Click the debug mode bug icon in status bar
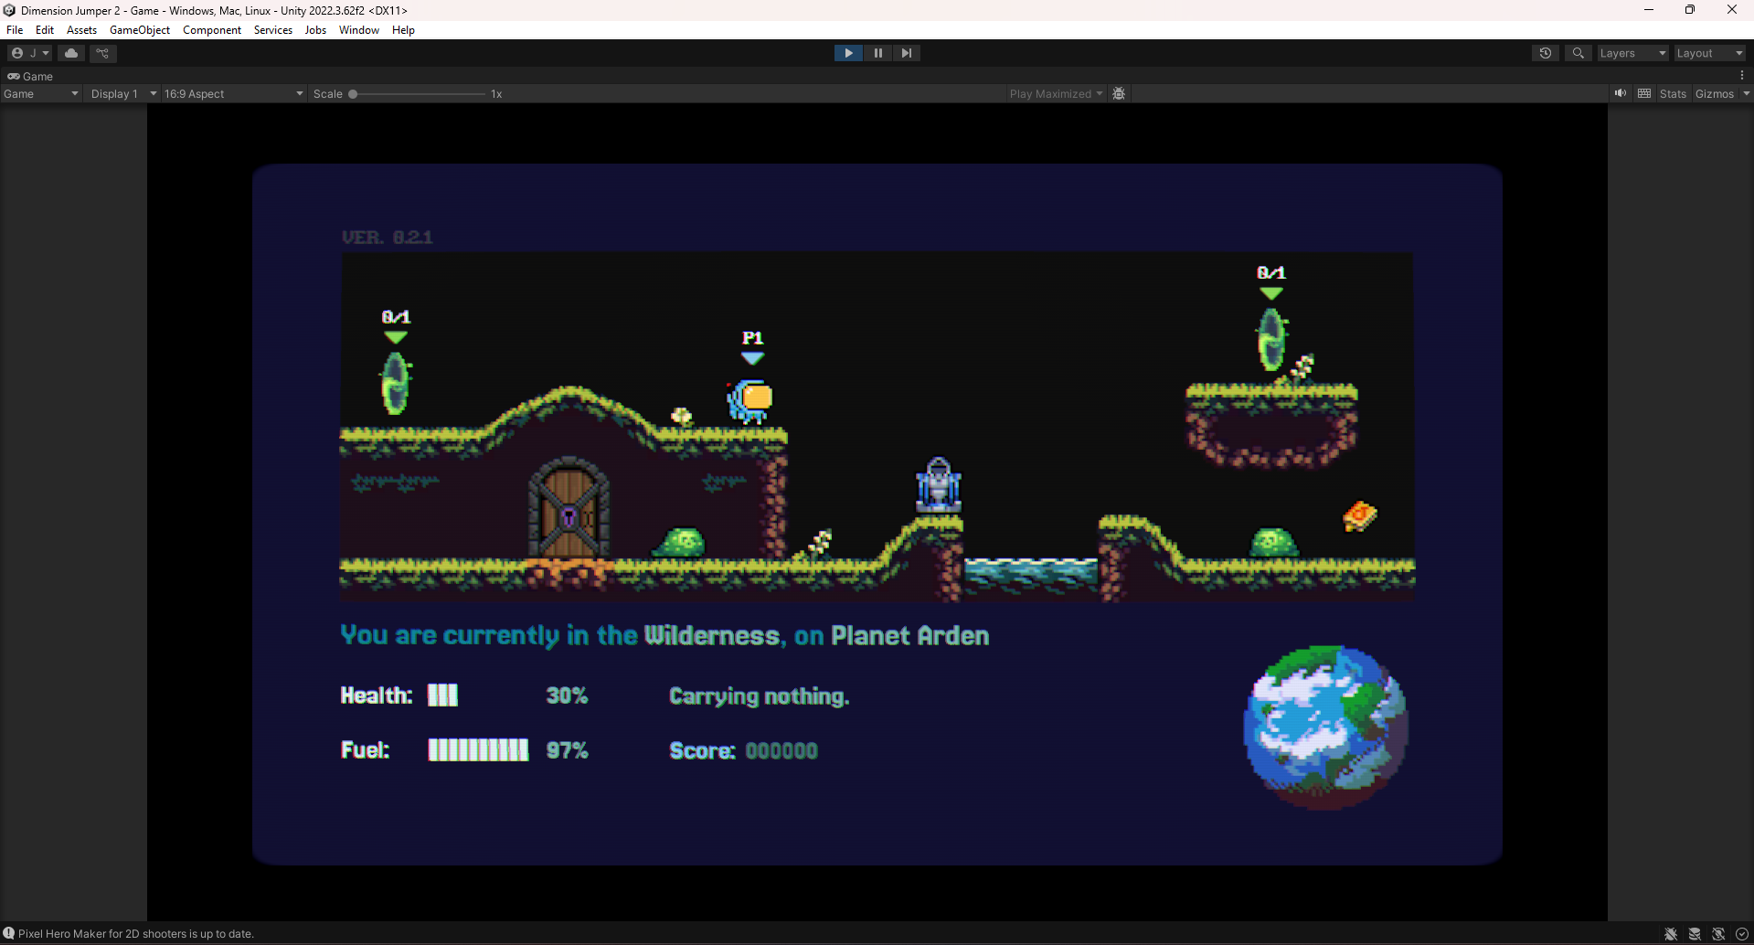1754x945 pixels. point(1670,934)
